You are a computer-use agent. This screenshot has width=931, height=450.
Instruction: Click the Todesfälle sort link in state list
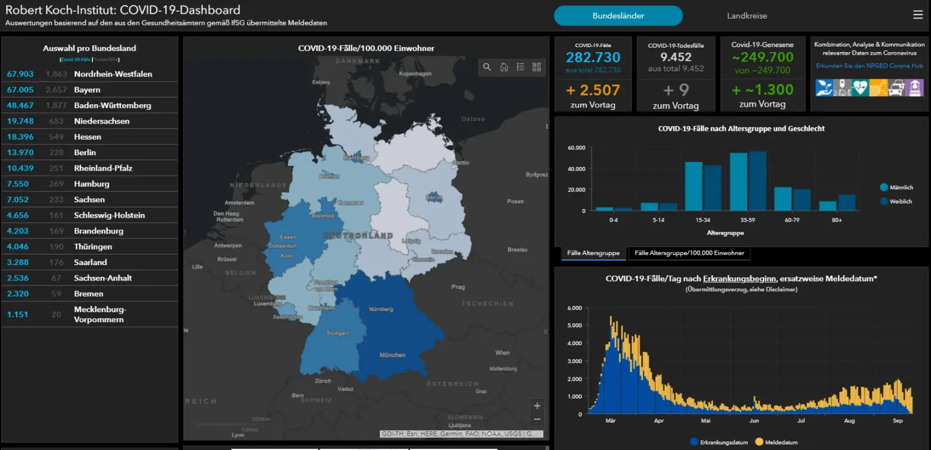106,60
